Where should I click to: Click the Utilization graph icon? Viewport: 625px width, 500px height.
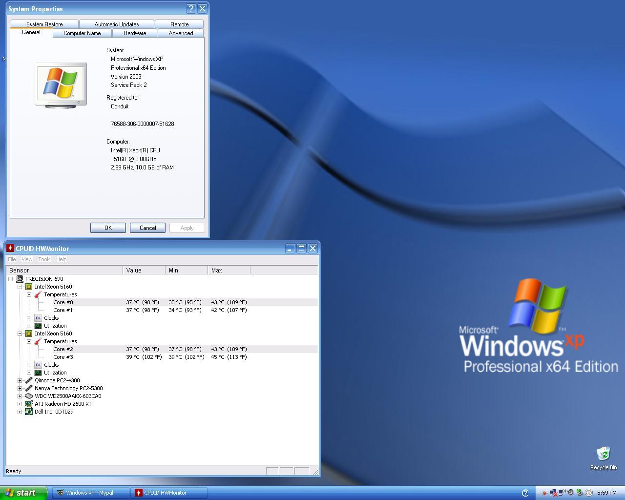[x=38, y=326]
